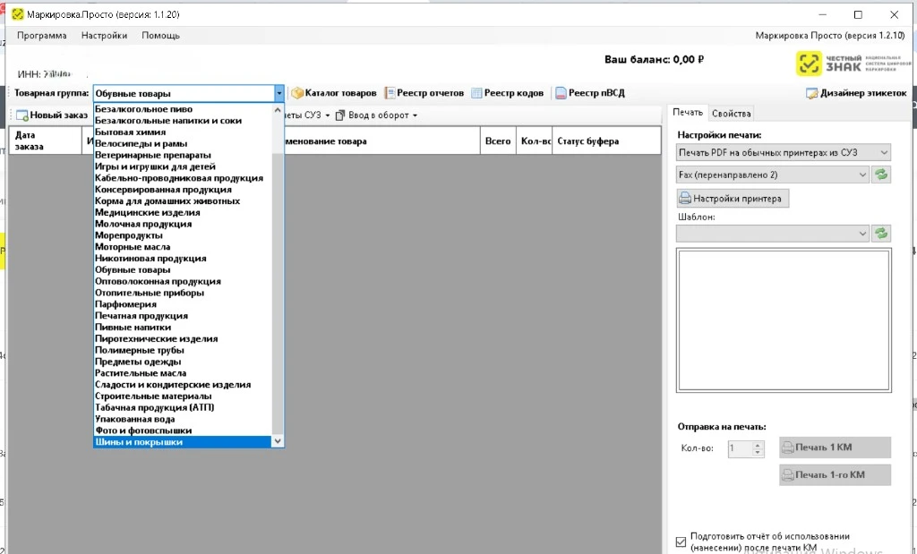Image resolution: width=917 pixels, height=554 pixels.
Task: Increase the Кол-во quantity value
Action: pos(758,445)
